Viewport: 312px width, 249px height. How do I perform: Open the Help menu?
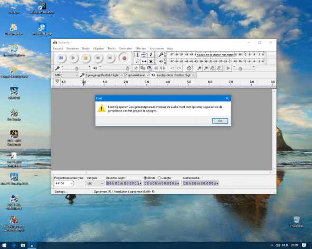click(x=170, y=48)
